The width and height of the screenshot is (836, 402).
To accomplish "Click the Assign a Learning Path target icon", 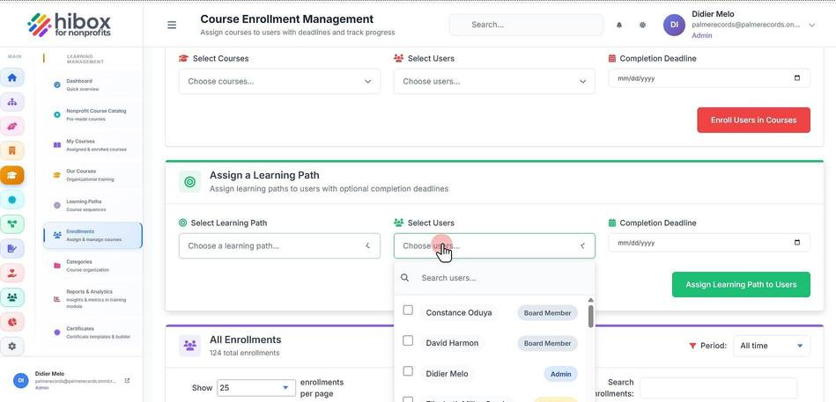I will click(x=189, y=182).
